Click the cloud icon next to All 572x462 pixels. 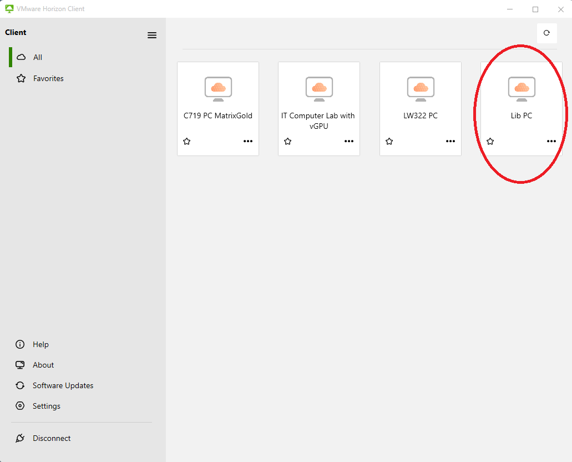21,57
